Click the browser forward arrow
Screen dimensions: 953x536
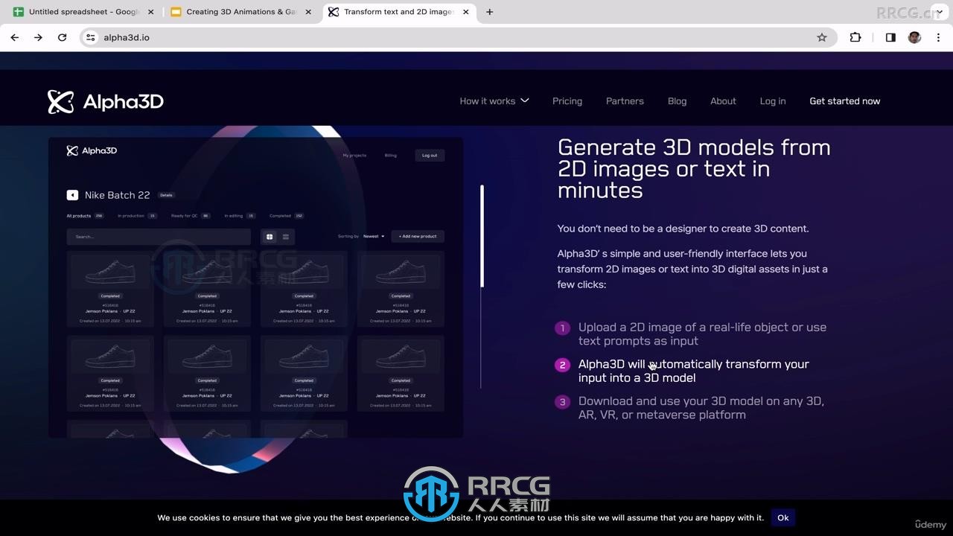coord(38,37)
